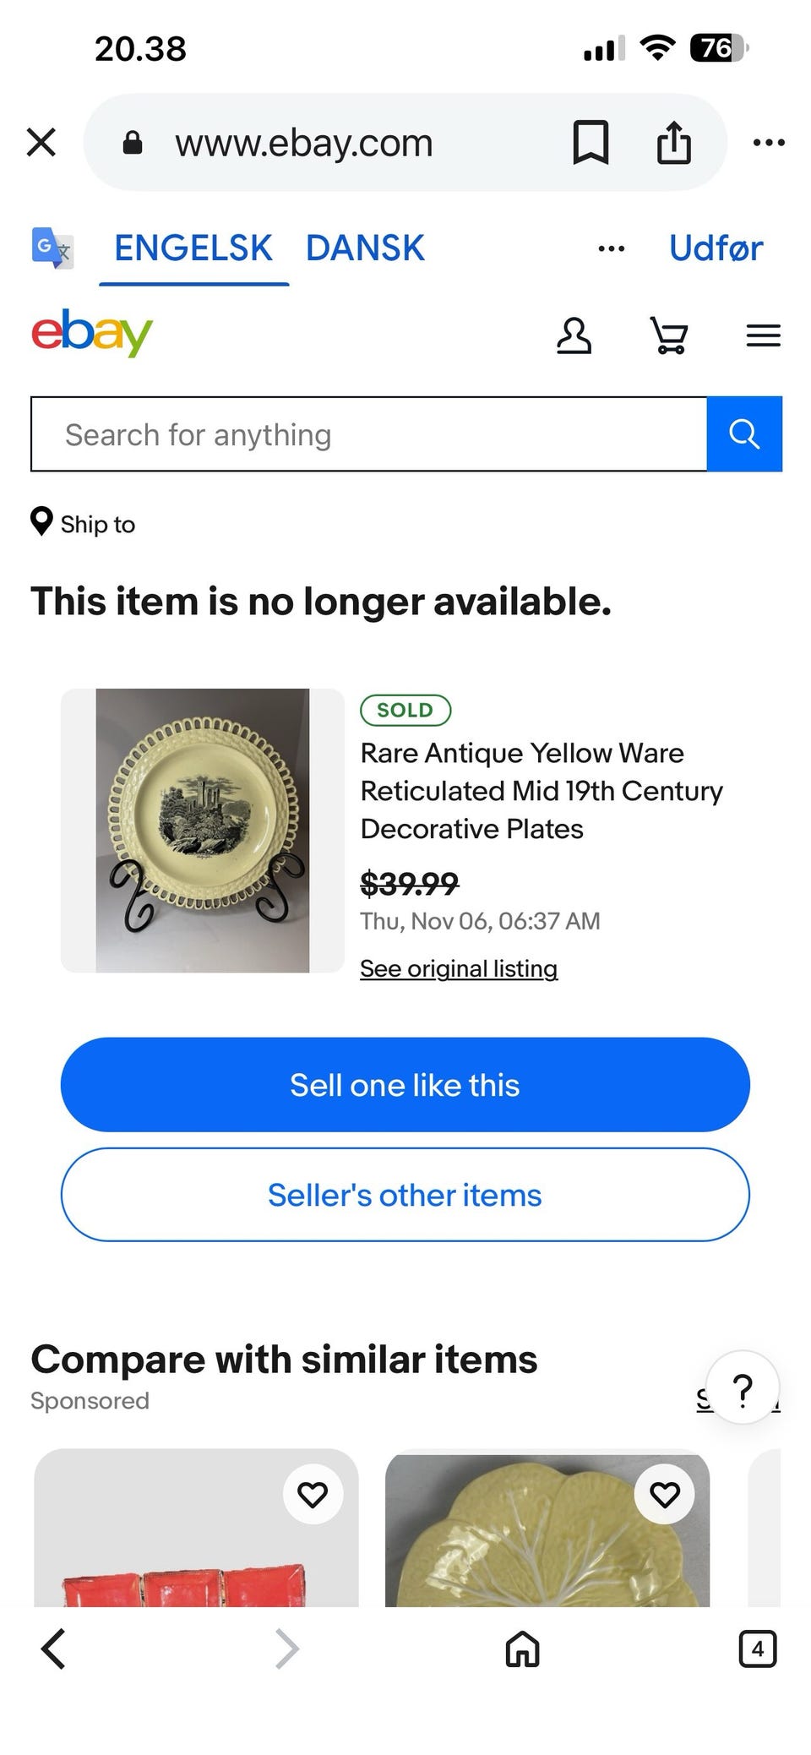The width and height of the screenshot is (811, 1755).
Task: Tap the blue search magnifier button
Action: tap(743, 433)
